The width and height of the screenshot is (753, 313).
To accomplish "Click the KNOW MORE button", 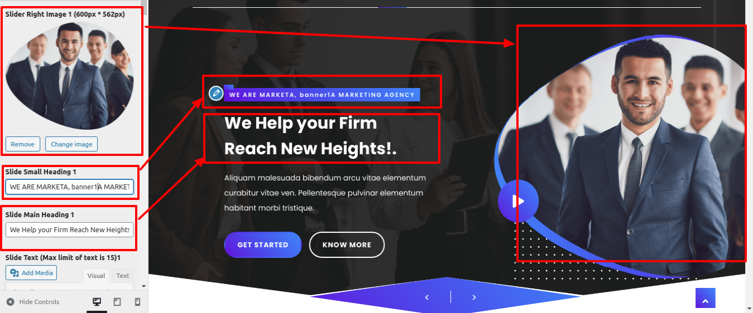I will (347, 245).
